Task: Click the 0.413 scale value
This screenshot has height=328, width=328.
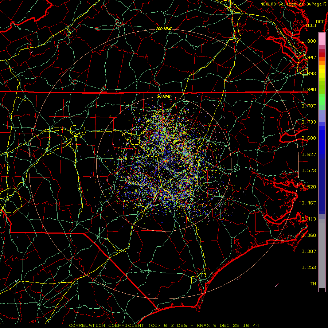Action: (309, 219)
